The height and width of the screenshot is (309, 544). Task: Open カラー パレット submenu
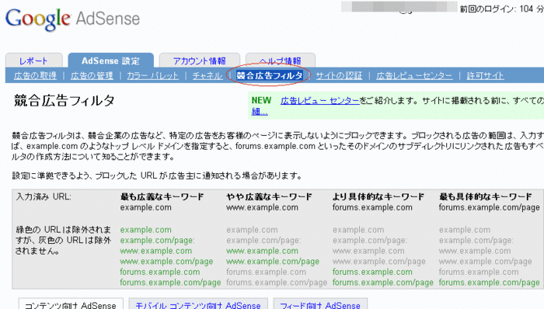pos(152,75)
